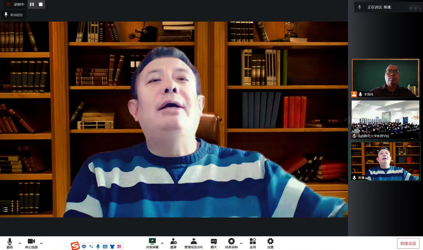The height and width of the screenshot is (250, 423).
Task: Click the list icon on video corner
Action: 5,210
